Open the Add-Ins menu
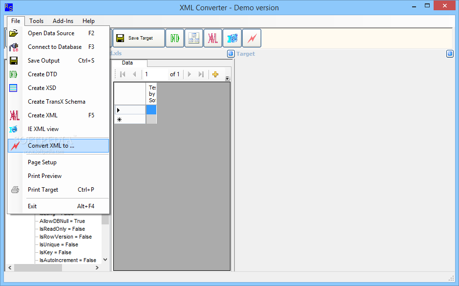 [63, 21]
